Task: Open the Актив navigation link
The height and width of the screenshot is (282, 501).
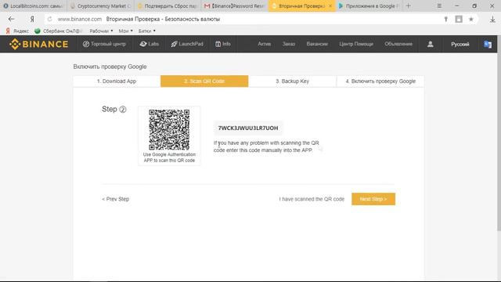Action: [265, 44]
